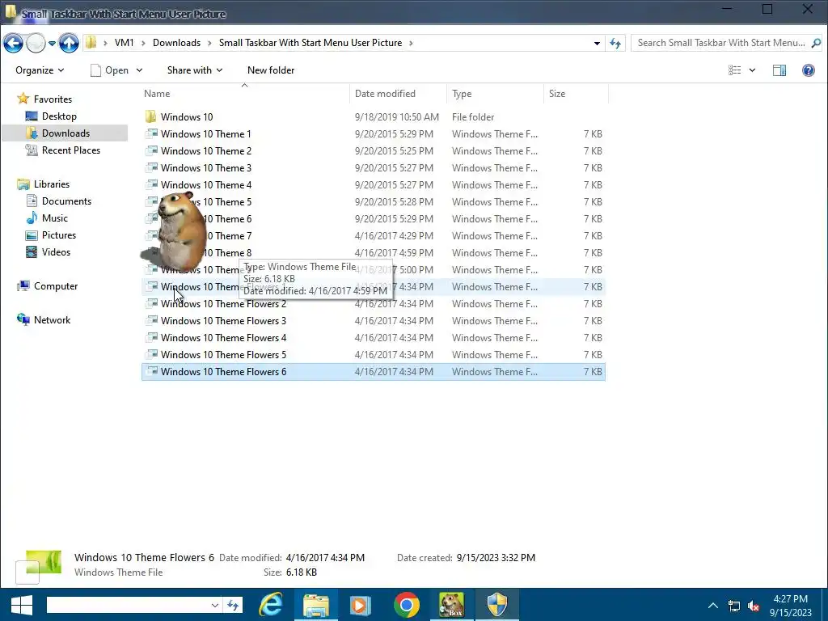This screenshot has width=828, height=621.
Task: Toggle the preview pane
Action: click(x=779, y=70)
